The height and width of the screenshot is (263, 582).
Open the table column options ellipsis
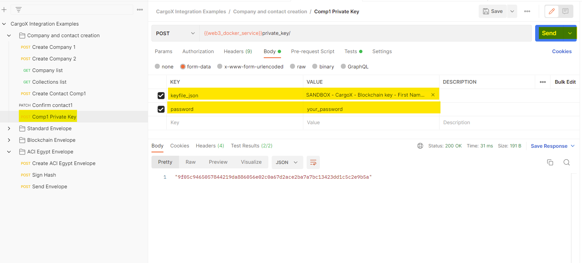543,82
